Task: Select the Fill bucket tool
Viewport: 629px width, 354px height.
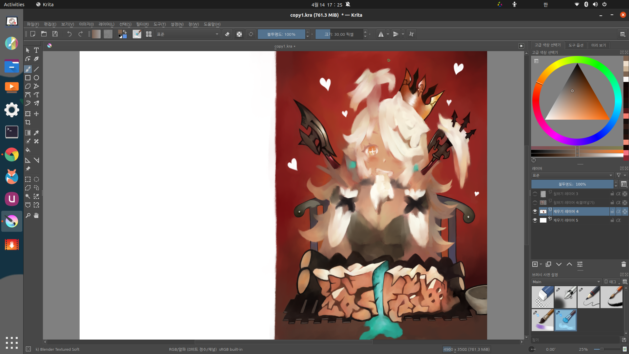Action: point(28,150)
